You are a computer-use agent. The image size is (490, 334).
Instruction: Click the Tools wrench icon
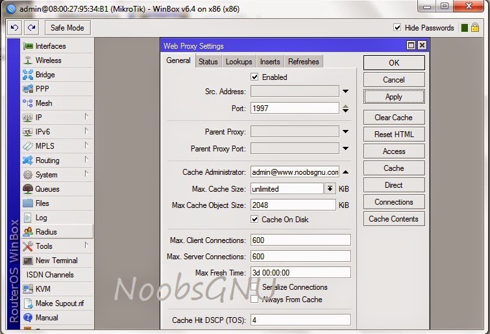(28, 246)
